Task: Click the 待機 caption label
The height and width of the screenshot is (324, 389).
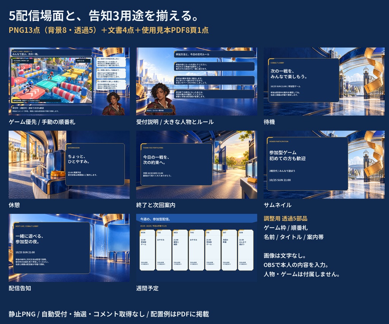Action: 269,122
